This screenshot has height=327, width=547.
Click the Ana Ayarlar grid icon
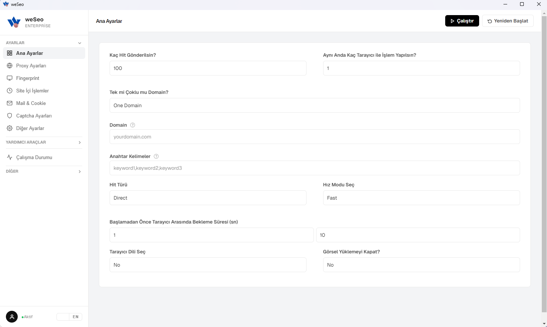(x=10, y=53)
